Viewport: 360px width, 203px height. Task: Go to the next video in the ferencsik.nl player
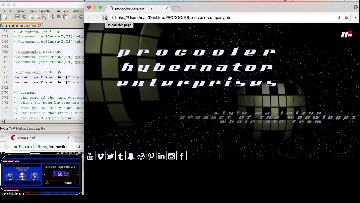pyautogui.click(x=77, y=175)
